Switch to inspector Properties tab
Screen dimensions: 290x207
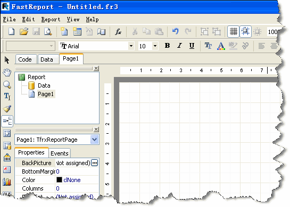click(31, 152)
